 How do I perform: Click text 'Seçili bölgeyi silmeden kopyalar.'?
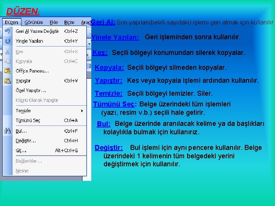177,68
